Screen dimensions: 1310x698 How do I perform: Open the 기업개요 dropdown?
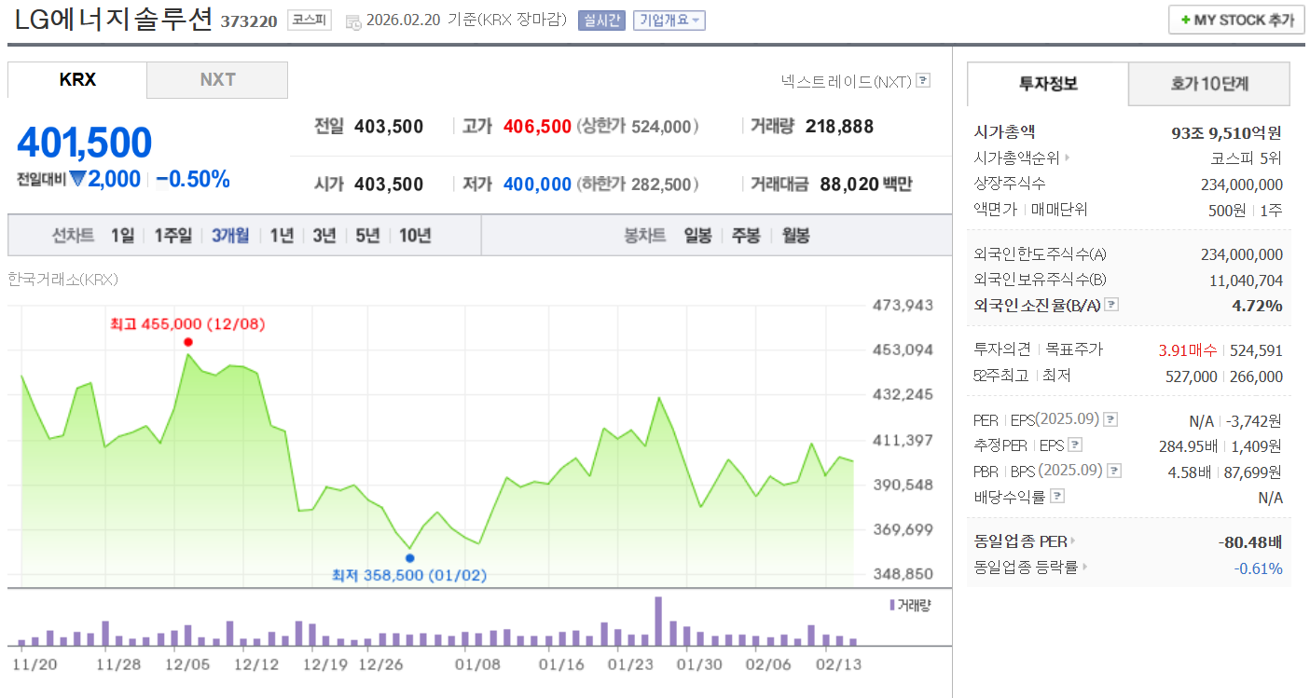(x=669, y=20)
